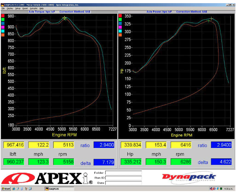Click the third quick launch icon
Screen dimensions: 236x192
(22, 189)
